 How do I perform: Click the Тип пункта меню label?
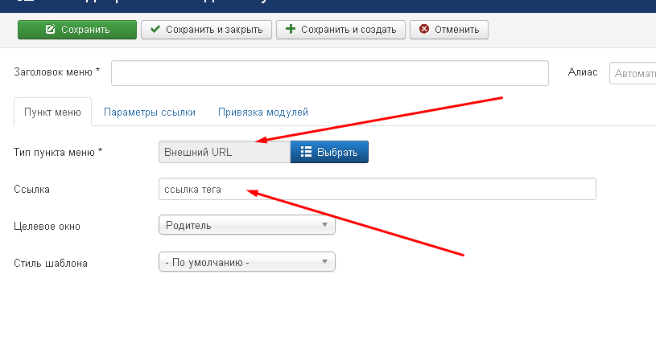coord(59,152)
